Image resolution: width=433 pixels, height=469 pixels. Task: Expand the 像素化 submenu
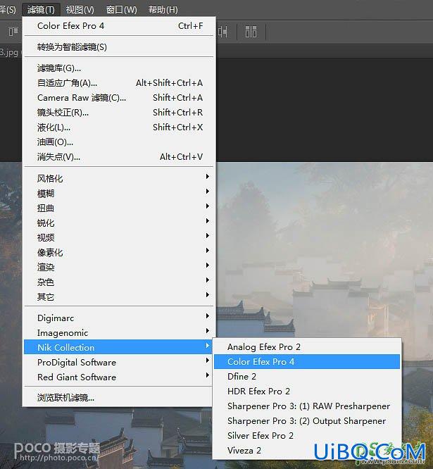click(119, 252)
